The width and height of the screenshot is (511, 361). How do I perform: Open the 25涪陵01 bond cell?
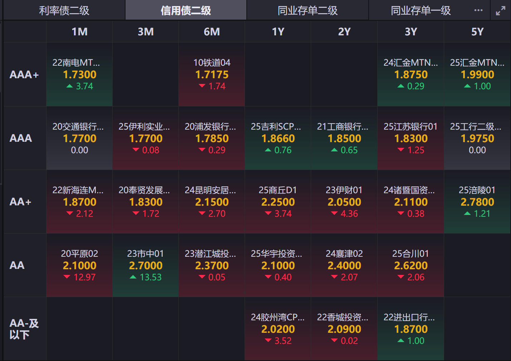point(477,202)
